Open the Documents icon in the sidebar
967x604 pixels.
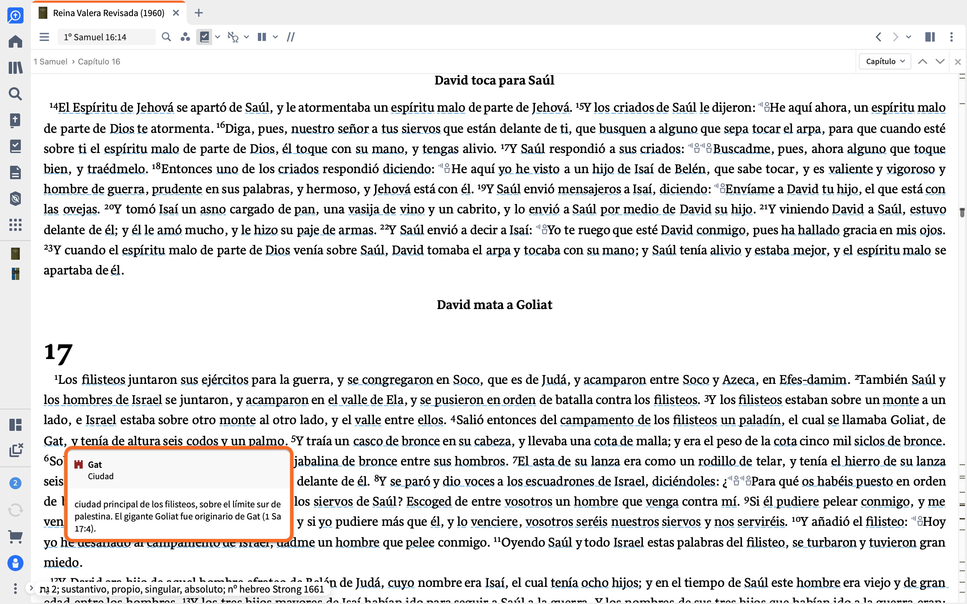(15, 172)
